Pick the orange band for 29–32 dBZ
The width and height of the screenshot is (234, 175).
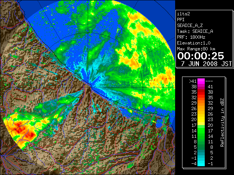point(201,103)
